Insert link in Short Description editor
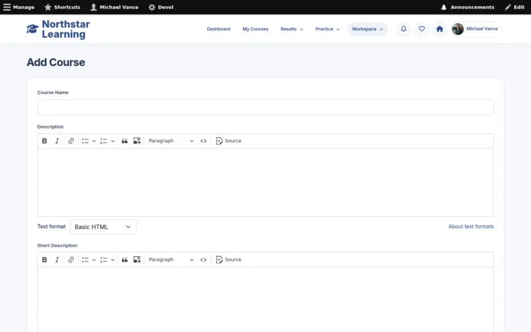 tap(71, 259)
